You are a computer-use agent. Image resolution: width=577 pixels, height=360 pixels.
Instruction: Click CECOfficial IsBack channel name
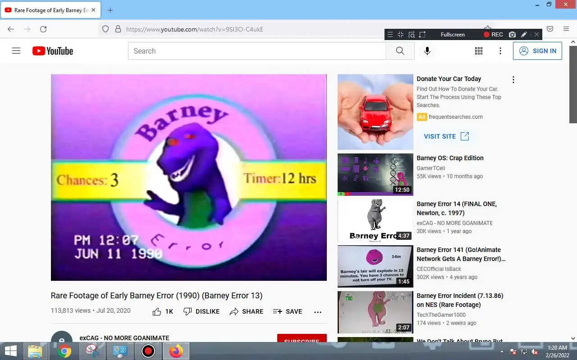[439, 269]
